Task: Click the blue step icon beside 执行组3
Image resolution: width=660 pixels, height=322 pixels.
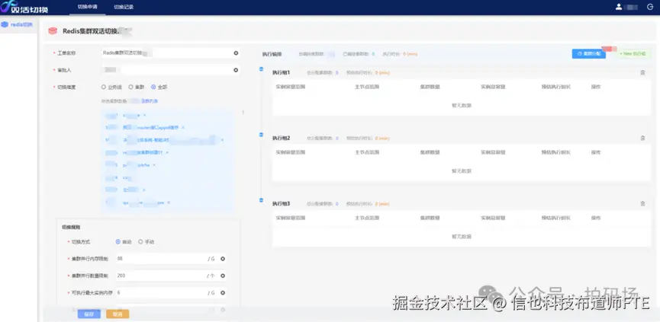Action: tap(261, 200)
